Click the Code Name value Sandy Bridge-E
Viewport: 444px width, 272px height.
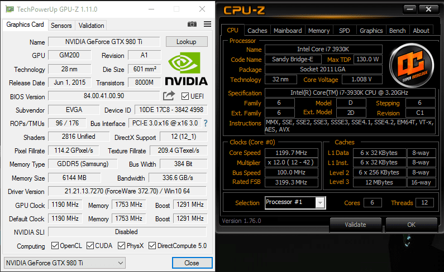coord(293,59)
